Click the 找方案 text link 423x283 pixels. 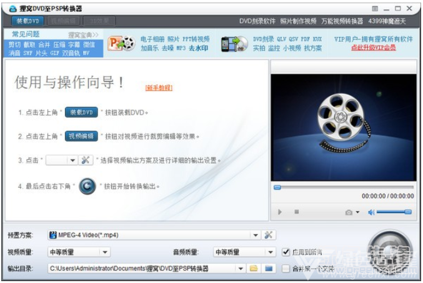pos(313,48)
